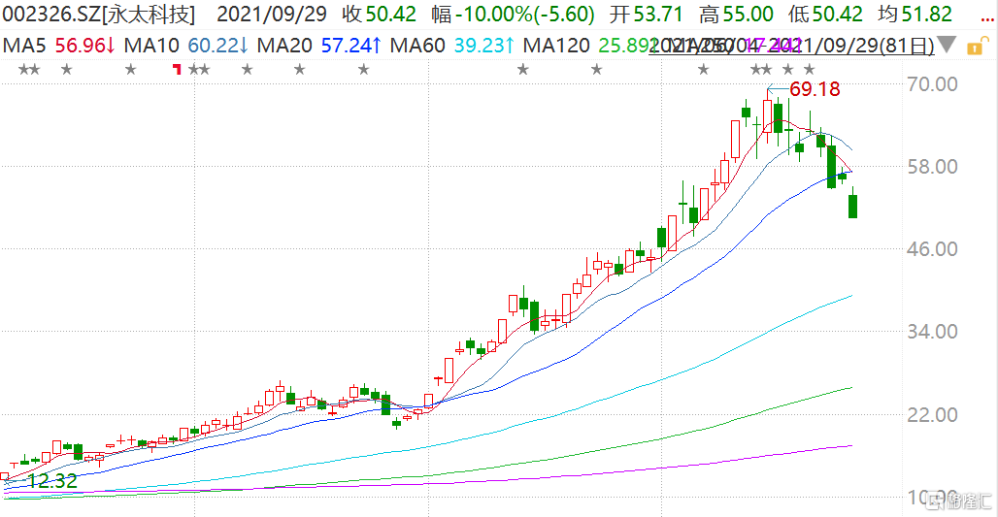Select the last green candlestick on the right
This screenshot has height=517, width=998.
pos(852,206)
